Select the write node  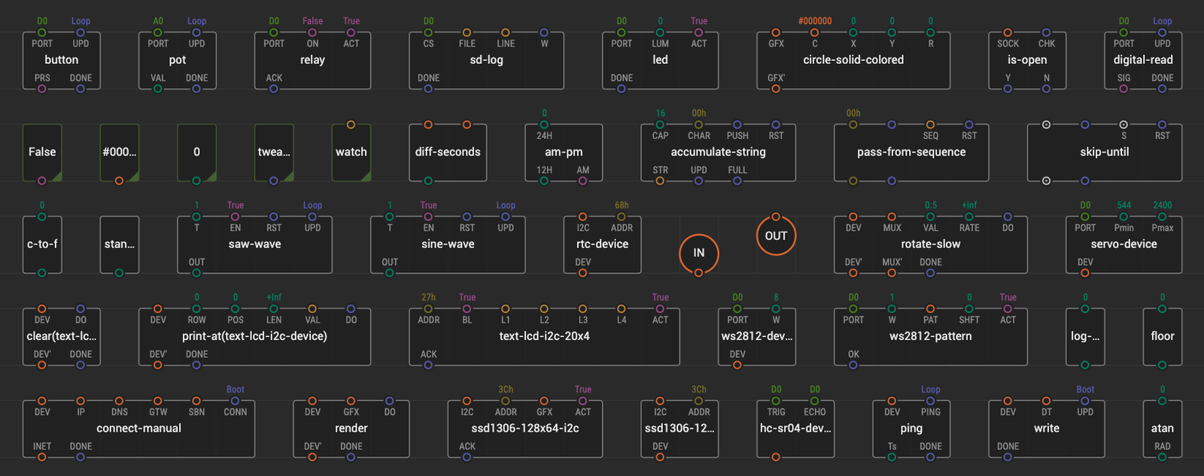point(1046,429)
